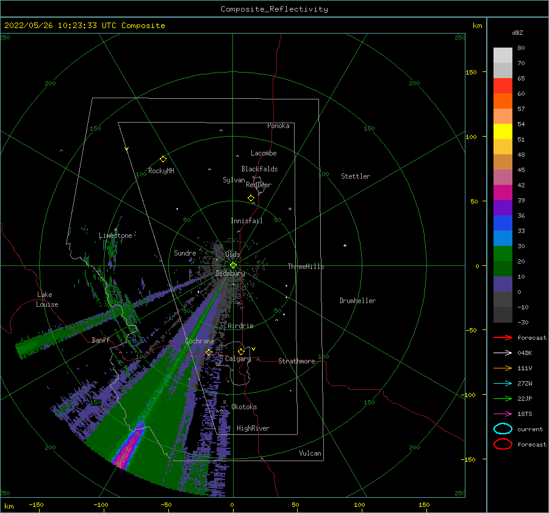Click the 39-42 dBZ magenta swatch
Image resolution: width=549 pixels, height=513 pixels.
tap(503, 193)
